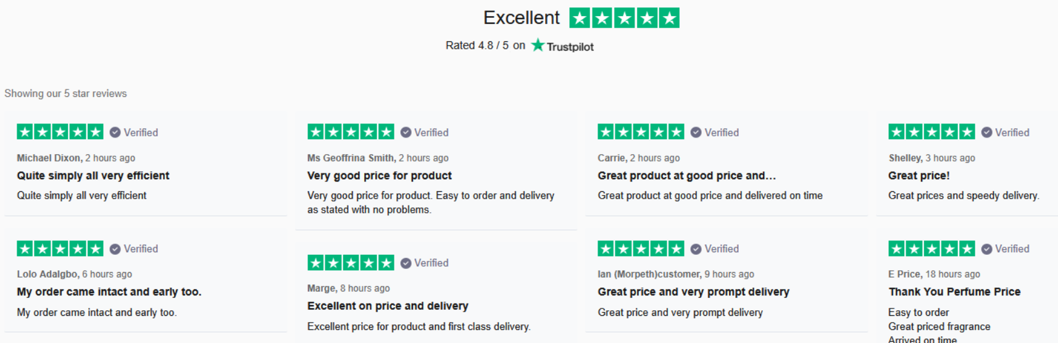Open the "Great product at good price and..." review
The image size is (1058, 343).
(686, 176)
